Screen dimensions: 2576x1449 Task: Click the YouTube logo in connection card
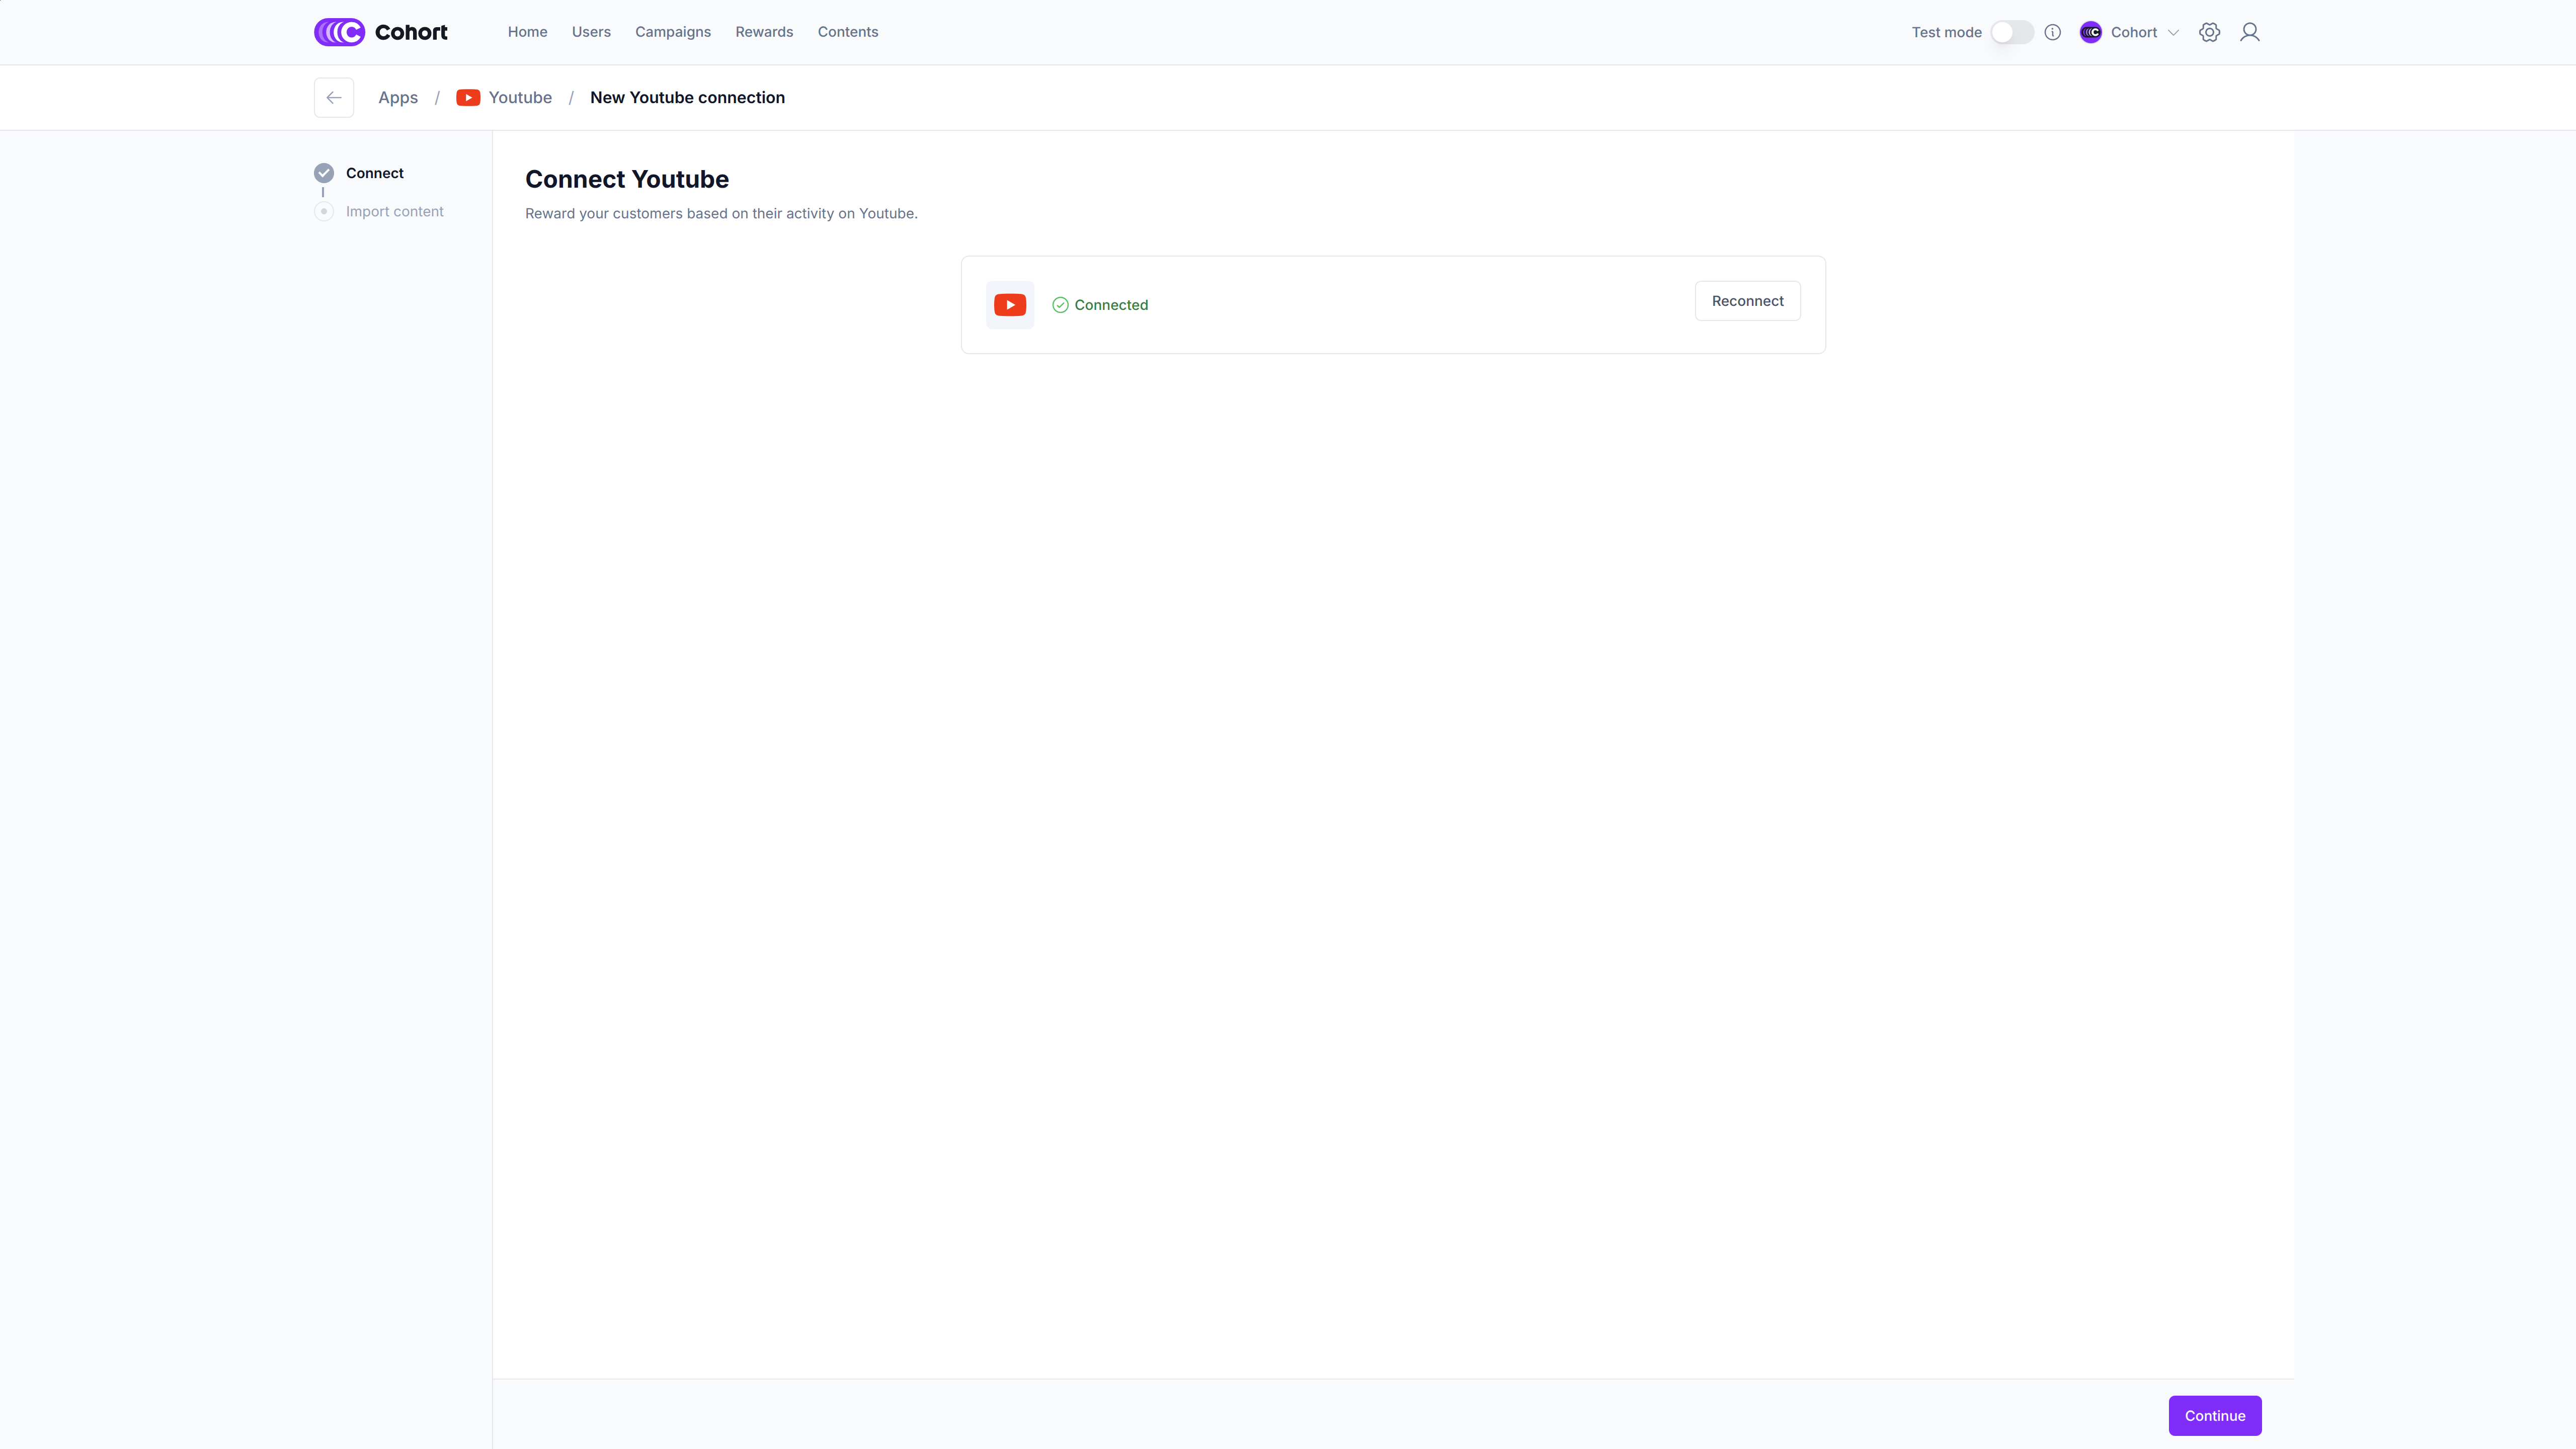[x=1009, y=305]
